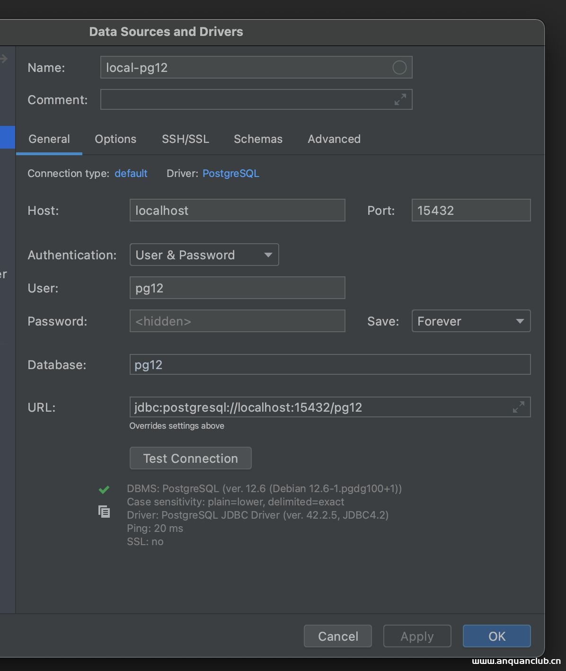
Task: Click the forward arrow in left sidebar
Action: click(x=4, y=59)
